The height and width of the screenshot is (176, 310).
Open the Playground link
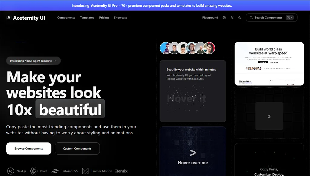pyautogui.click(x=210, y=18)
